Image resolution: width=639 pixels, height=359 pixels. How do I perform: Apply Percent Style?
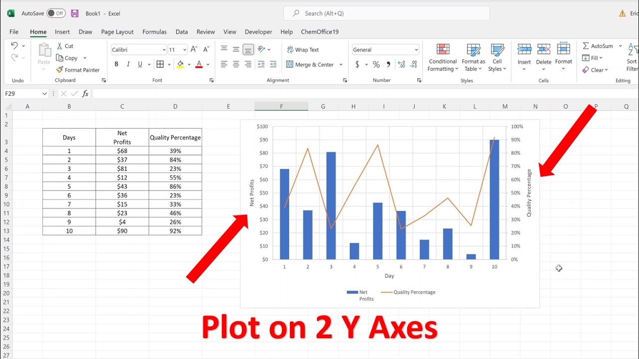[x=376, y=64]
